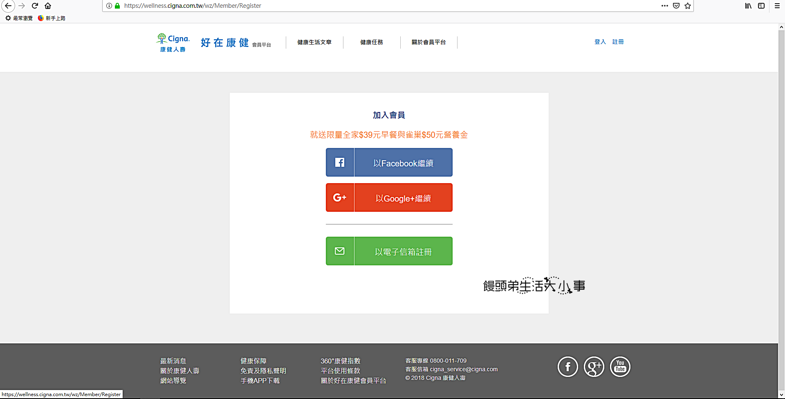
Task: Click the 好在康健 會員平台 title
Action: tap(236, 43)
